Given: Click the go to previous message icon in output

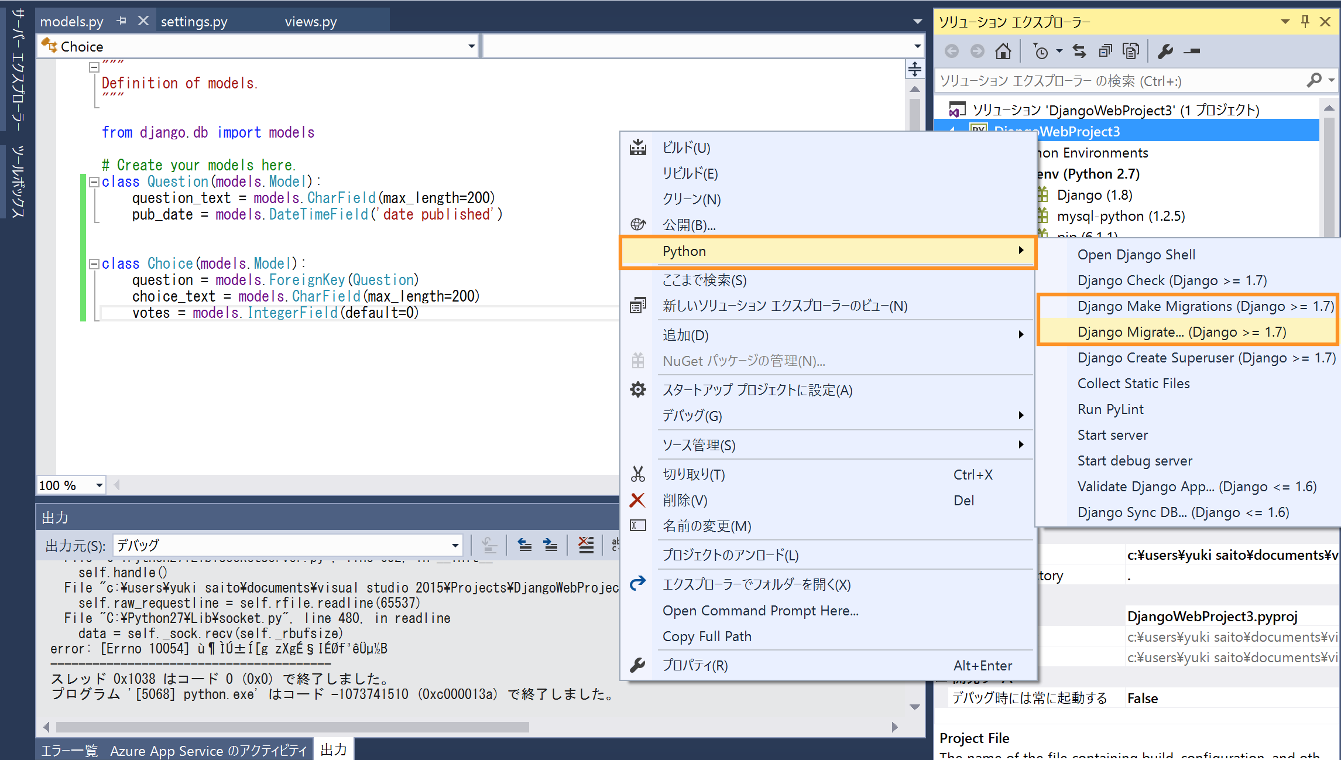Looking at the screenshot, I should pos(524,545).
